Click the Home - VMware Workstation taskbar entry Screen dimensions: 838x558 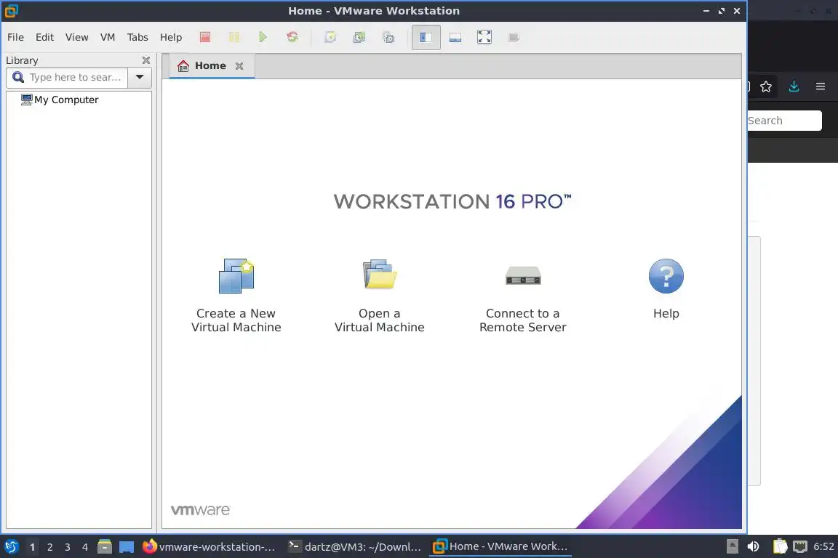tap(500, 547)
